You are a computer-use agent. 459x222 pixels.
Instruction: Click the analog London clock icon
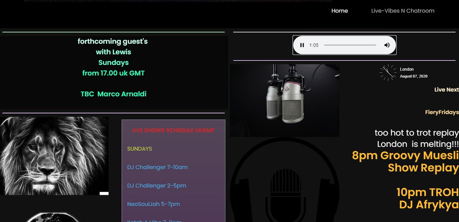coord(388,72)
